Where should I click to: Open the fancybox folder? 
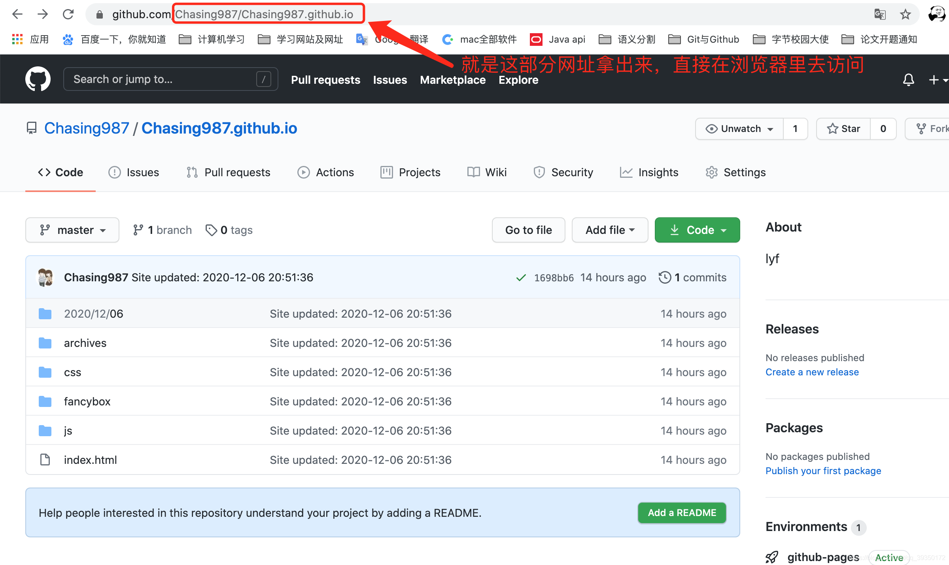87,401
